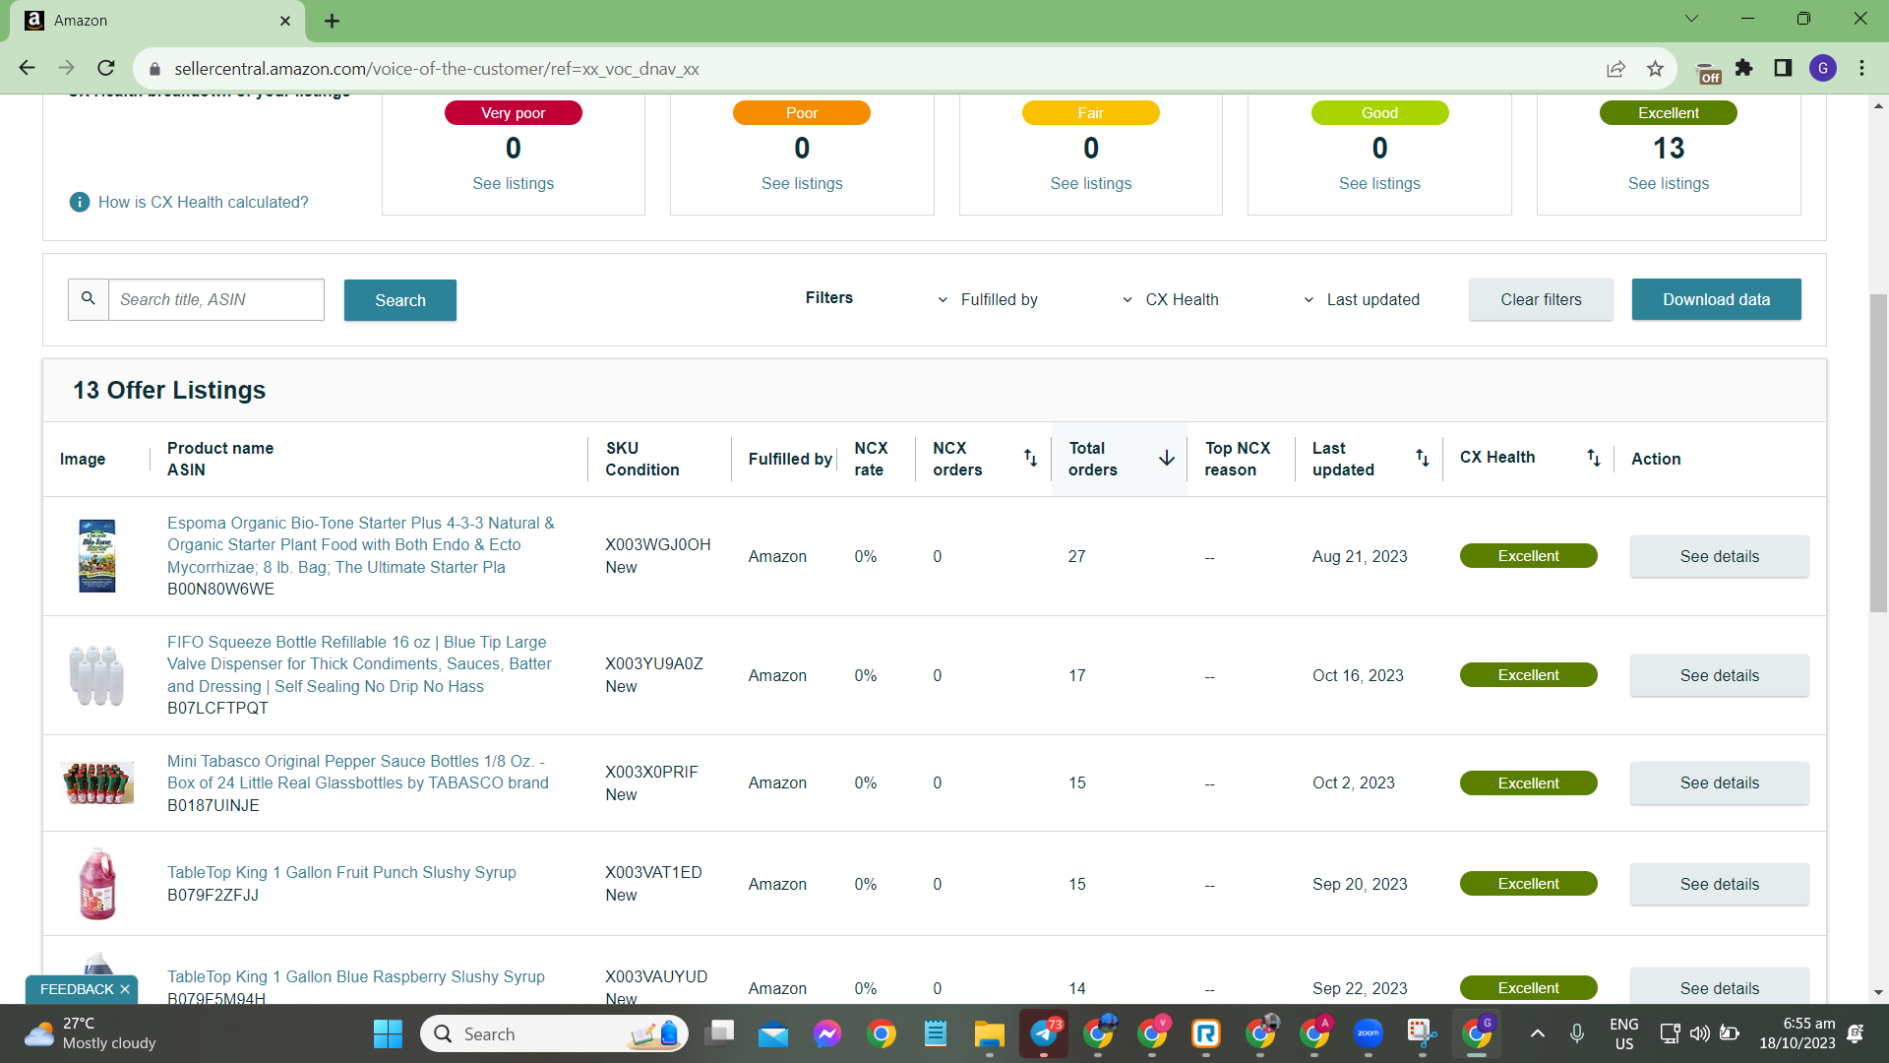
Task: Close the FEEDBACK widget
Action: click(x=125, y=989)
